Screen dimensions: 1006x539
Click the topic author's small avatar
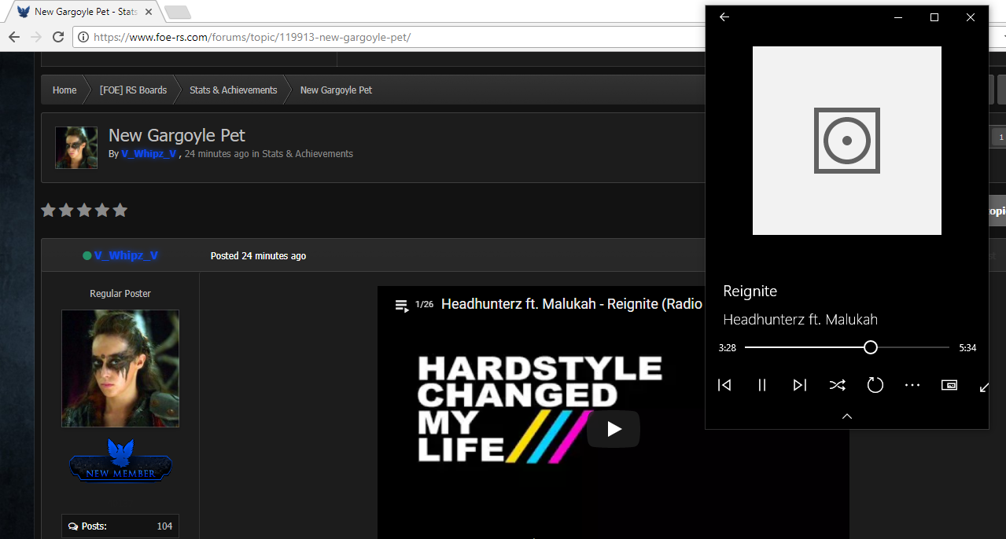pyautogui.click(x=76, y=148)
